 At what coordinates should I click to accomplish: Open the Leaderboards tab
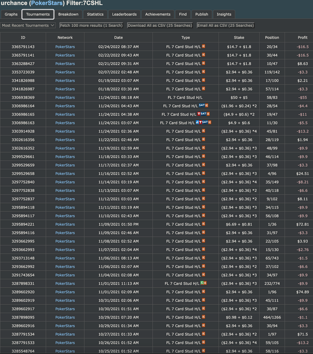tap(124, 14)
